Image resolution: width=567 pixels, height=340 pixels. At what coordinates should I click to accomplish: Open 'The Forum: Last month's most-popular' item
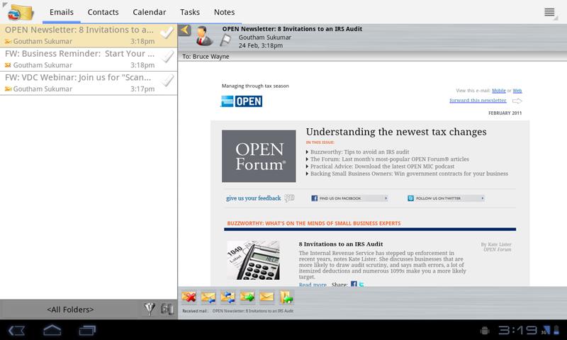(389, 159)
